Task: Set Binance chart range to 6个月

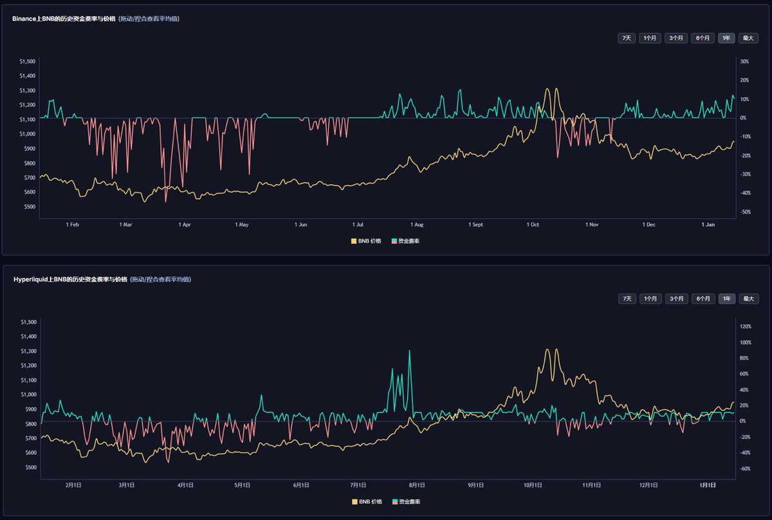Action: coord(703,38)
